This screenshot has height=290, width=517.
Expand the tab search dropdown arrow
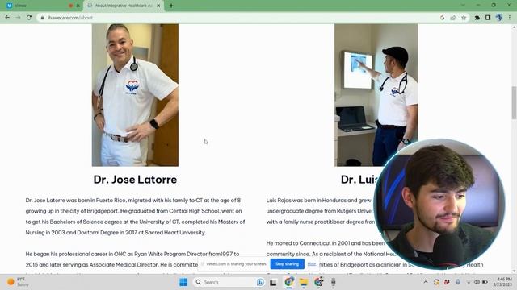click(463, 6)
